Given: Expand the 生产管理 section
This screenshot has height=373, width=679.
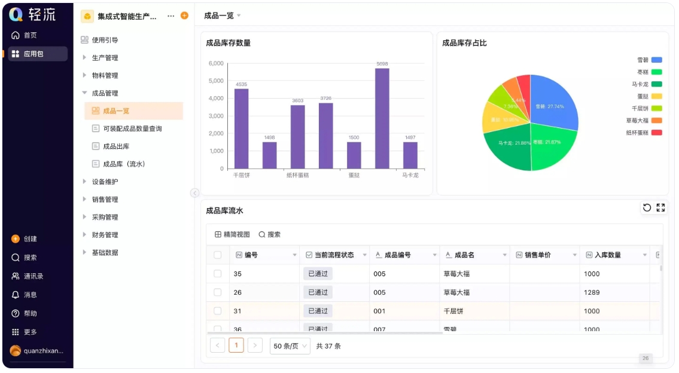Looking at the screenshot, I should pyautogui.click(x=105, y=59).
